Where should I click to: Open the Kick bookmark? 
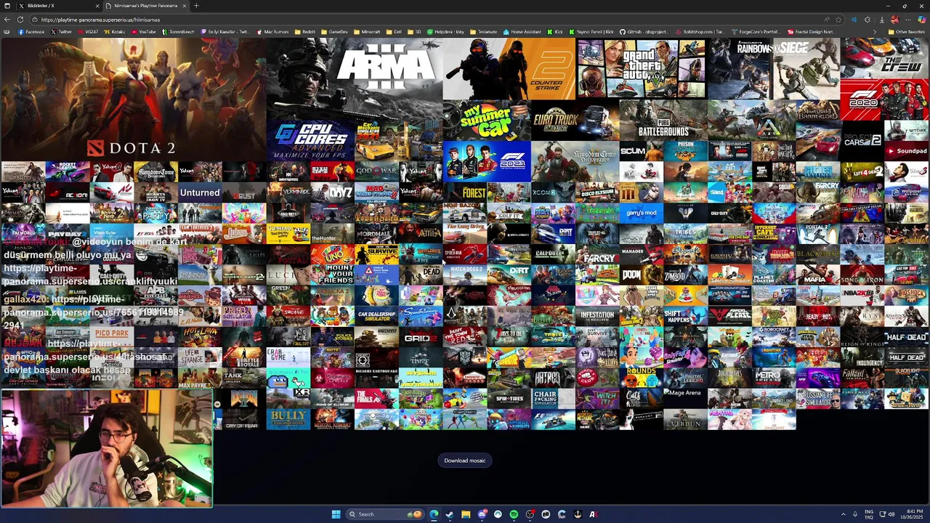point(555,32)
